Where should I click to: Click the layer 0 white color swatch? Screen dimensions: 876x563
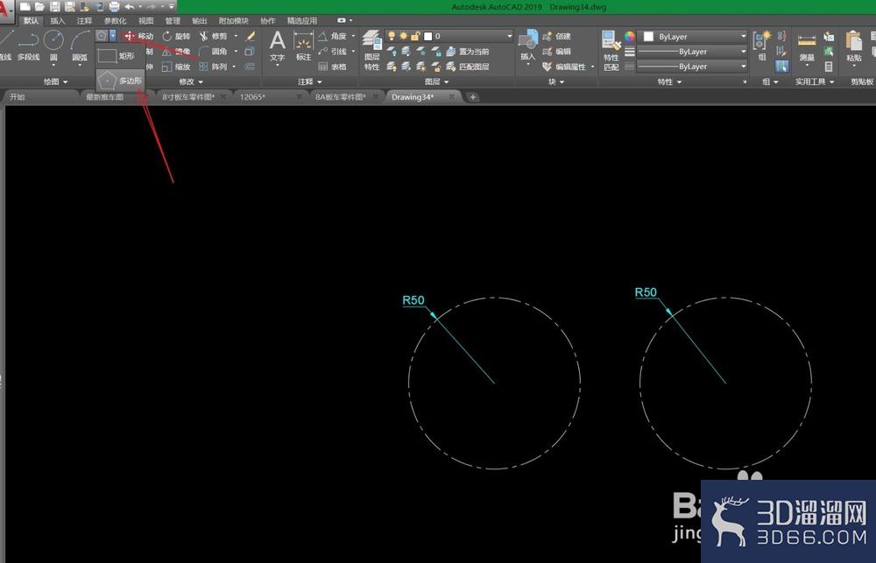[x=428, y=36]
